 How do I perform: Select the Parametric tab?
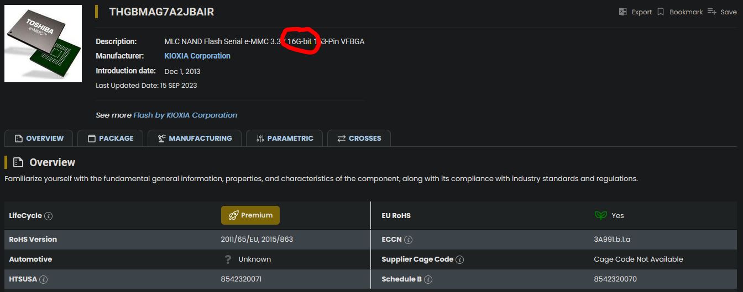tap(284, 139)
